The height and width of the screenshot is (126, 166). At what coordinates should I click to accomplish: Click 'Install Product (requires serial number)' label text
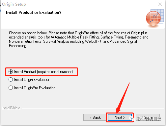[x=43, y=72]
